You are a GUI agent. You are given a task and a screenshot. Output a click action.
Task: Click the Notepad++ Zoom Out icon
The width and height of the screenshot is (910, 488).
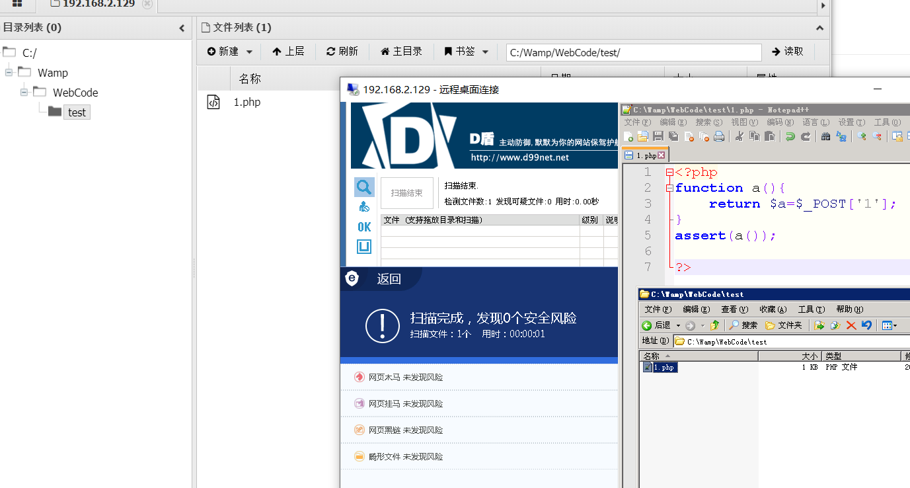877,136
